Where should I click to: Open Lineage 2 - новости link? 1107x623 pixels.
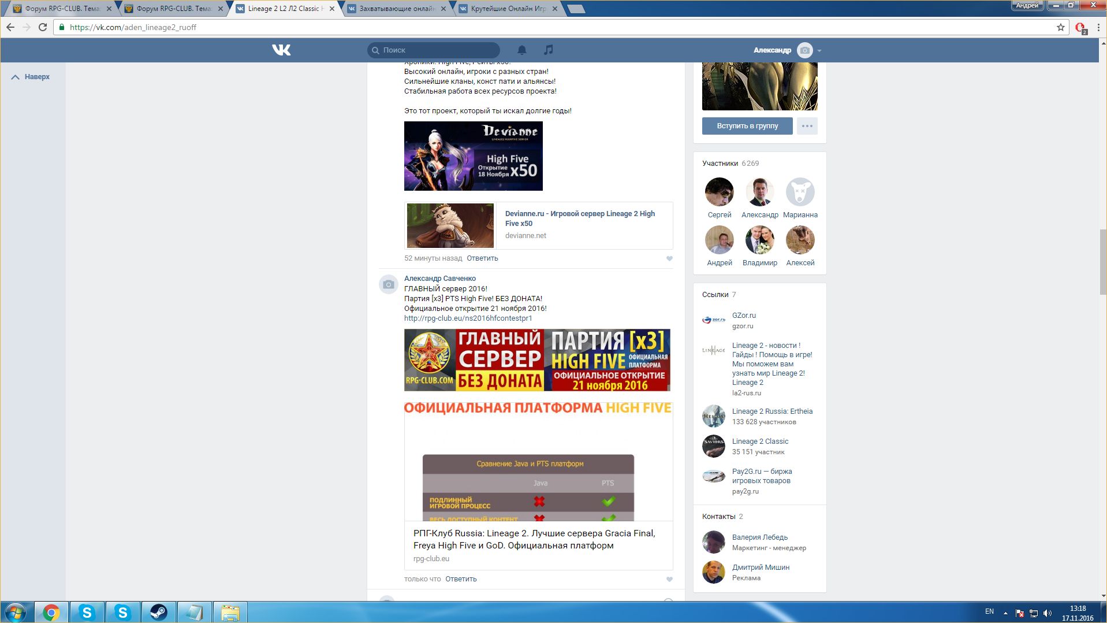pyautogui.click(x=772, y=364)
